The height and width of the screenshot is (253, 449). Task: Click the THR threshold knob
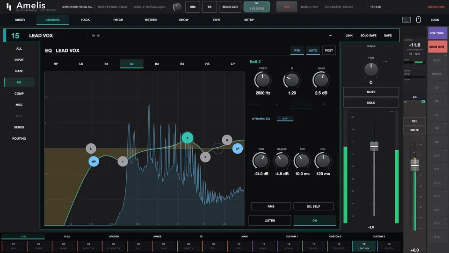pyautogui.click(x=261, y=161)
